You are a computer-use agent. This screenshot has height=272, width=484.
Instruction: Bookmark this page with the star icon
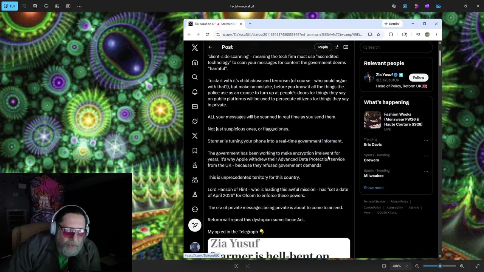pos(378,34)
